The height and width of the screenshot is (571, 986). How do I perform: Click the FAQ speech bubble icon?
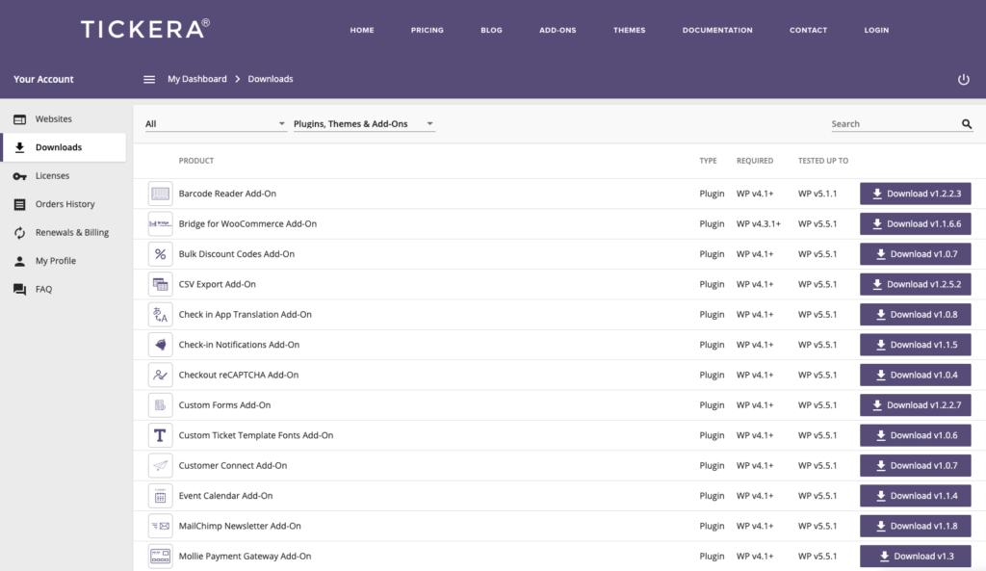coord(21,289)
